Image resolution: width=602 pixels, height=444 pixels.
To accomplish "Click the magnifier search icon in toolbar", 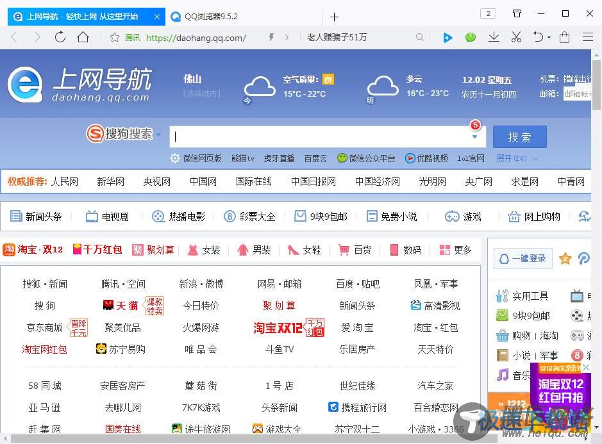I will click(x=420, y=37).
